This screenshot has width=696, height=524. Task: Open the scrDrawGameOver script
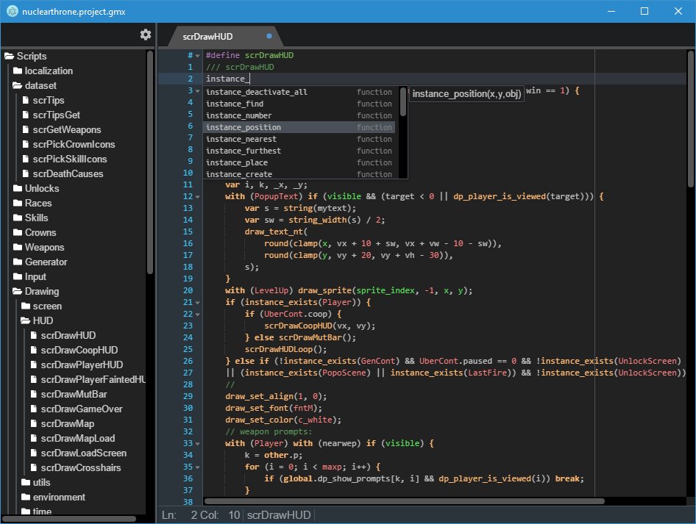click(x=77, y=409)
